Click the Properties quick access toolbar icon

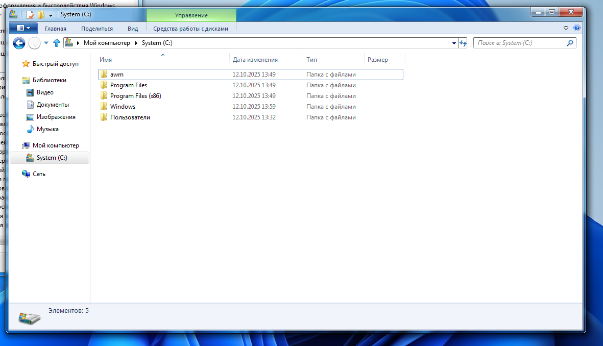click(x=30, y=15)
